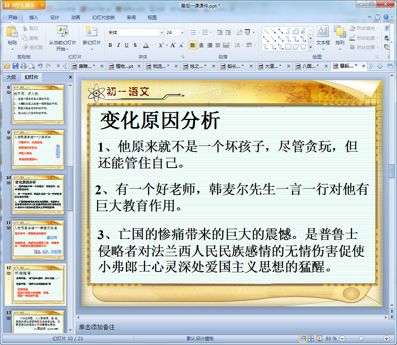Screen dimensions: 397x345
Task: Open Shape Effects (形状效果) option
Action: click(364, 47)
